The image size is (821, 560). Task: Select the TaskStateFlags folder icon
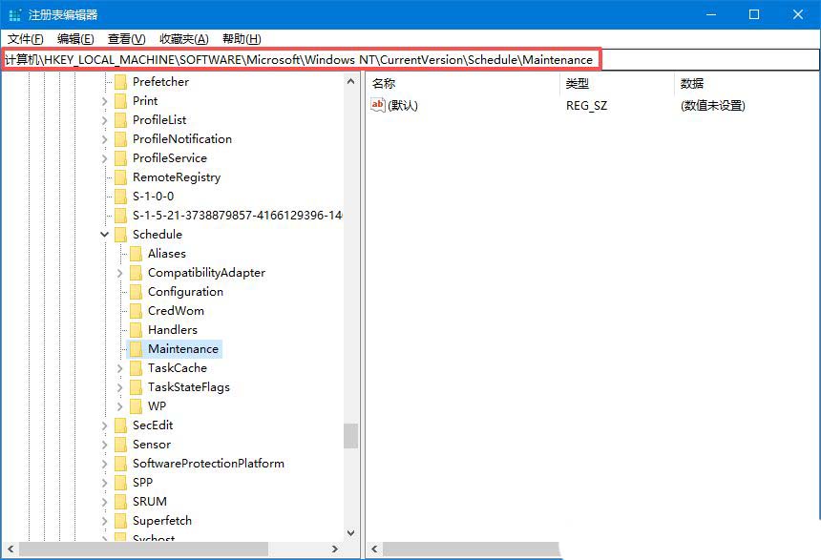click(x=136, y=387)
